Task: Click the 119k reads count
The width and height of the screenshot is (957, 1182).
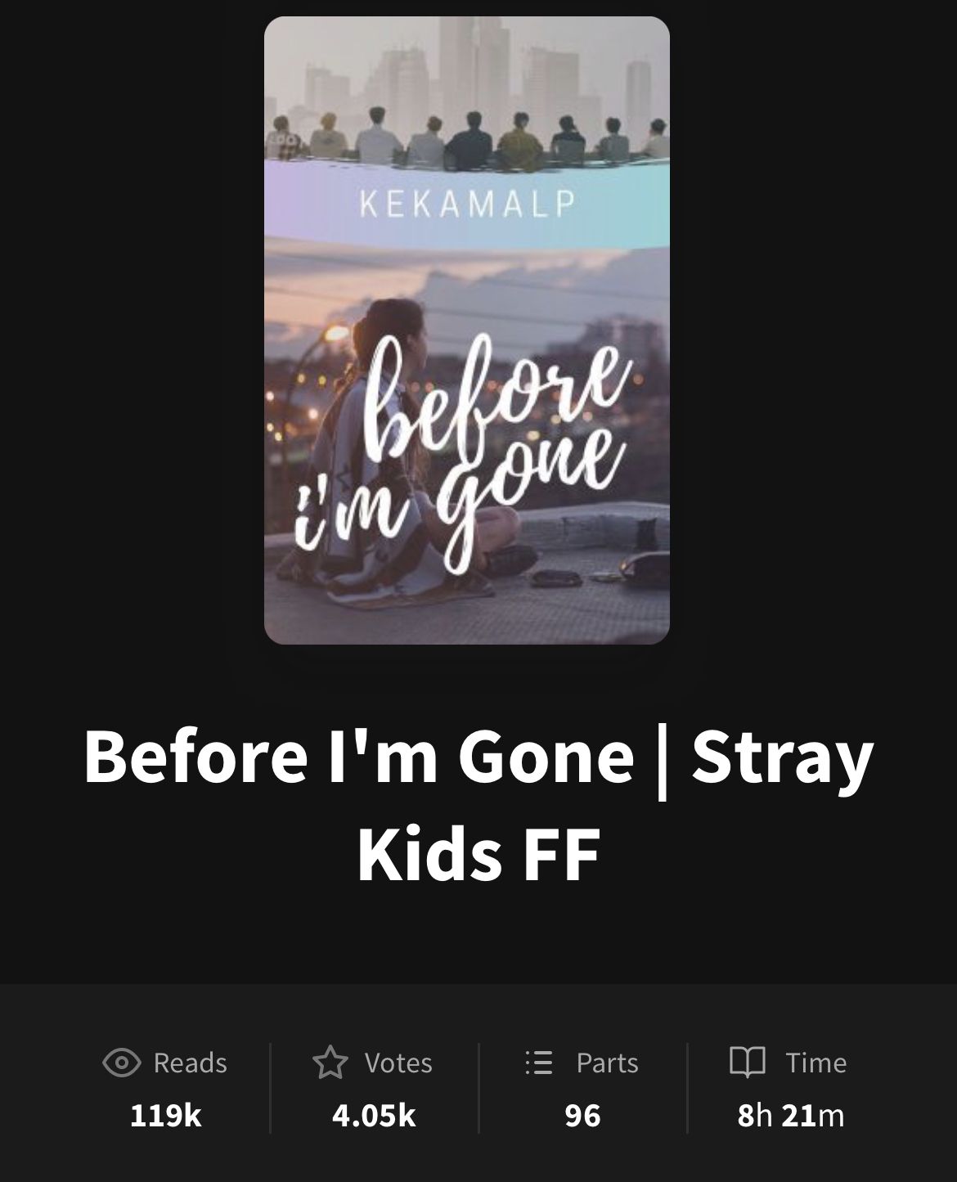Action: 166,1116
